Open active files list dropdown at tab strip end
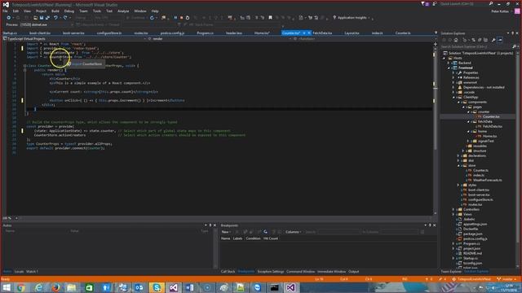Viewport: 522px width, 293px height. 436,33
